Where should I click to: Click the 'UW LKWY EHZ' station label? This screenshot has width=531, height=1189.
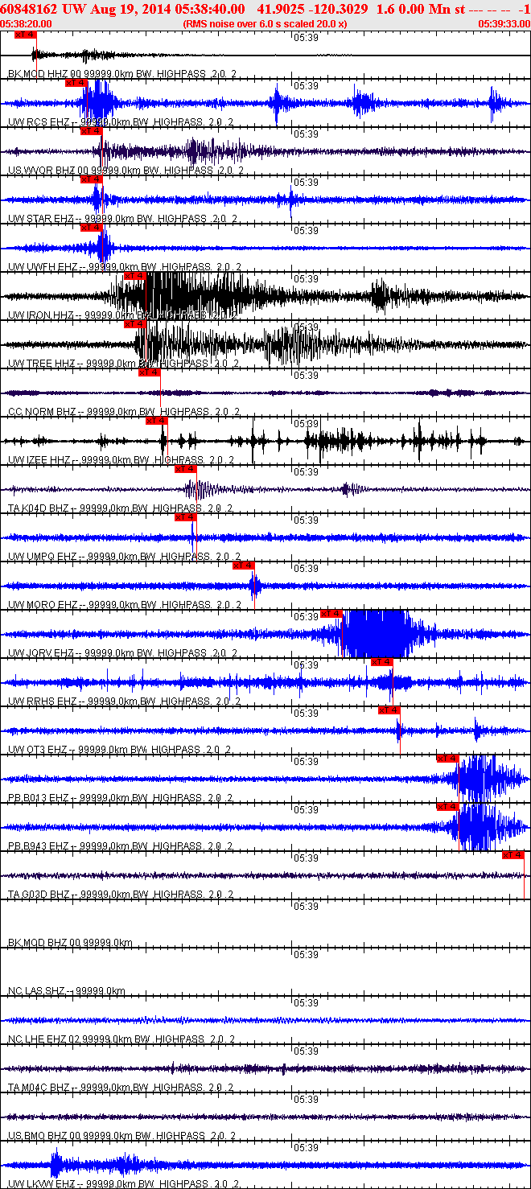pos(41,1184)
